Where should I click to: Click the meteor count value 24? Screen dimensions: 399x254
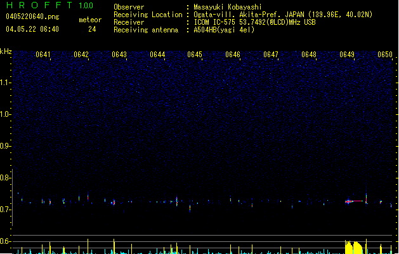click(92, 29)
